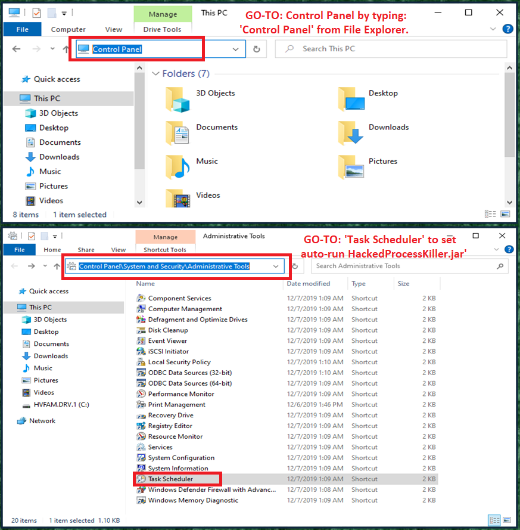Open Computer tab in This PC ribbon
Viewport: 520px width, 530px height.
tap(68, 29)
